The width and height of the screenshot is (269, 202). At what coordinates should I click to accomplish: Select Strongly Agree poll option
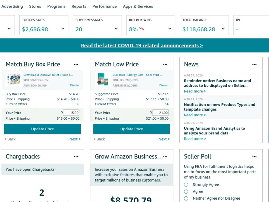click(x=186, y=185)
